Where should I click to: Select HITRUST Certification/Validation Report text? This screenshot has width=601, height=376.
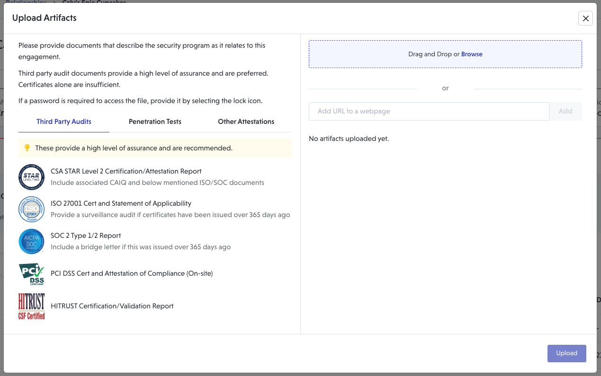[112, 306]
